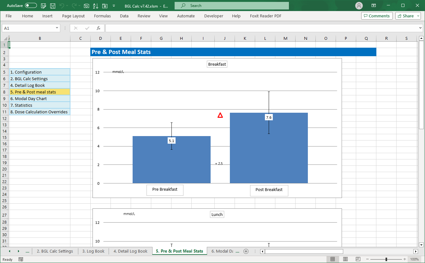
Task: Click the Save icon in title bar
Action: click(53, 6)
